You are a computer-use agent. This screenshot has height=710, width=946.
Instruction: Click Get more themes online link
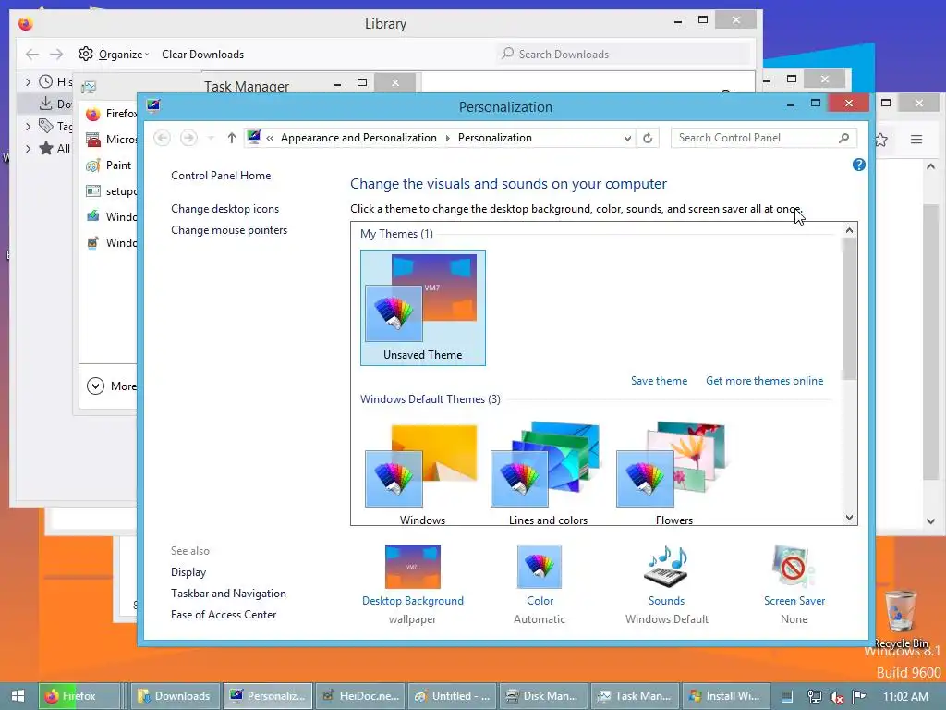(x=764, y=381)
